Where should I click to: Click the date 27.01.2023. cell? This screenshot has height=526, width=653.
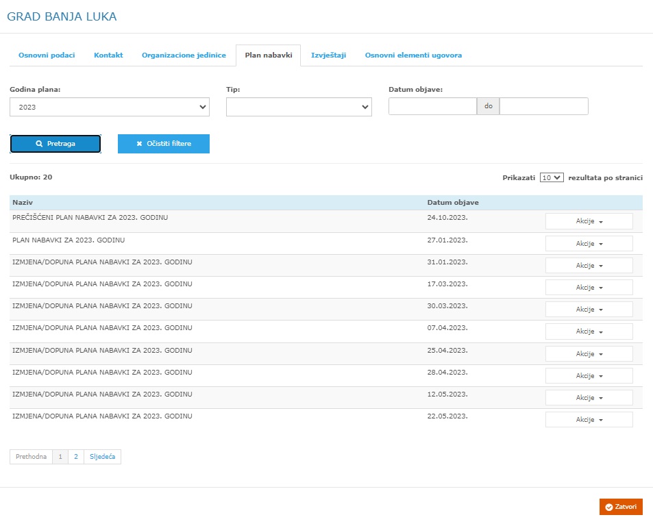pos(447,240)
